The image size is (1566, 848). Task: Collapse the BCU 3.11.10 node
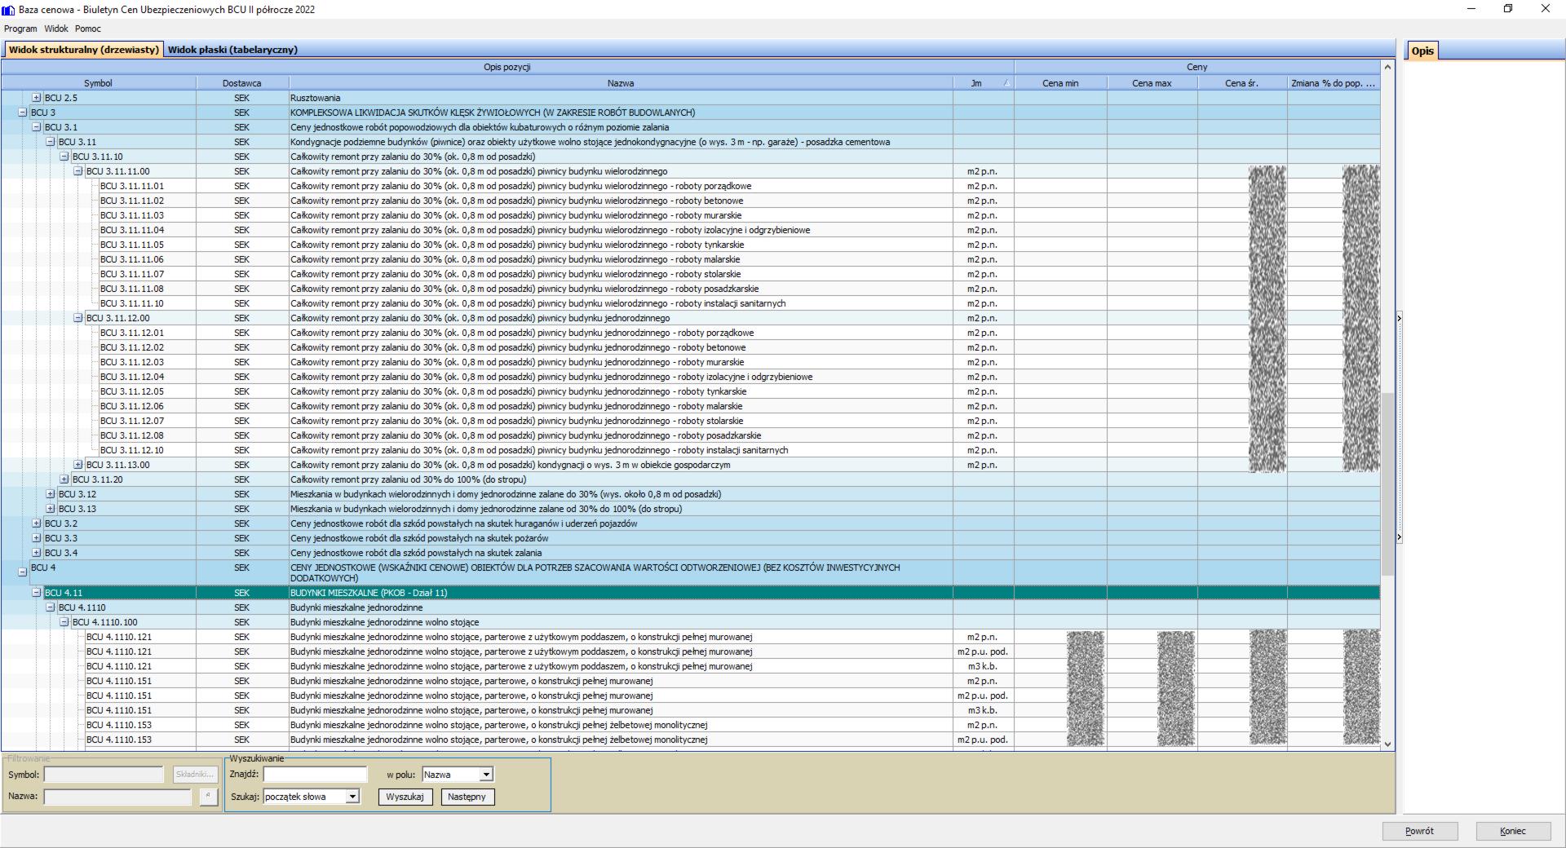(64, 157)
